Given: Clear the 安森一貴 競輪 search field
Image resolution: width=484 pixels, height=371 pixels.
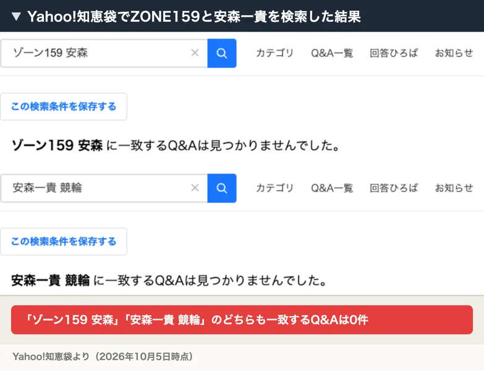Looking at the screenshot, I should 195,187.
